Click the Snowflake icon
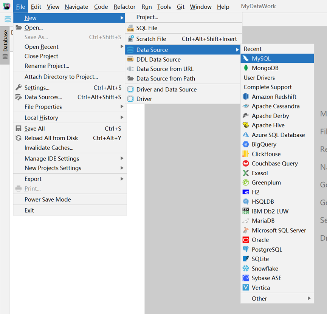Screen dimensions: 327x314 246,268
